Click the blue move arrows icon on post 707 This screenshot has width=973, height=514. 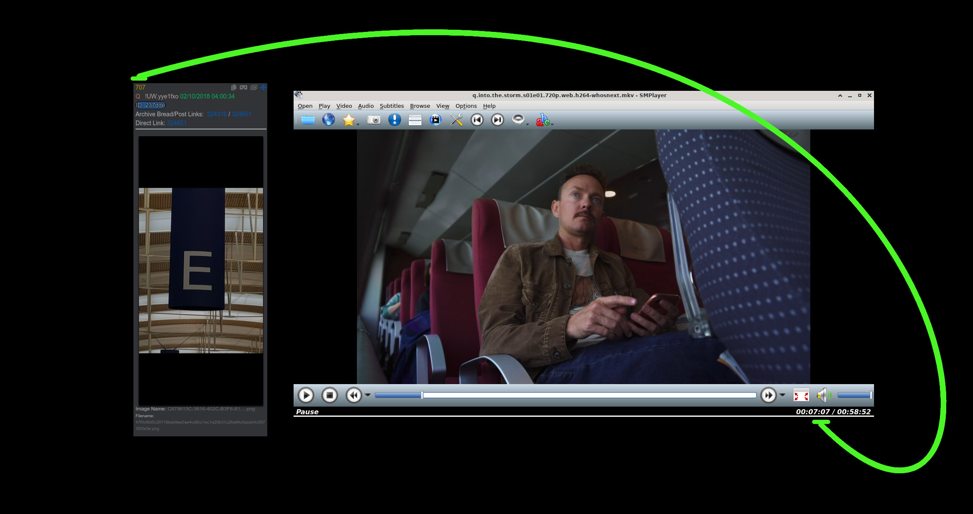pyautogui.click(x=263, y=87)
